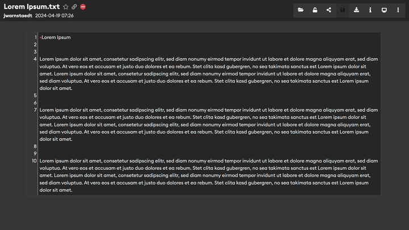Star Lorem Ipsum.txt as favorite
409x230 pixels.
tap(66, 7)
